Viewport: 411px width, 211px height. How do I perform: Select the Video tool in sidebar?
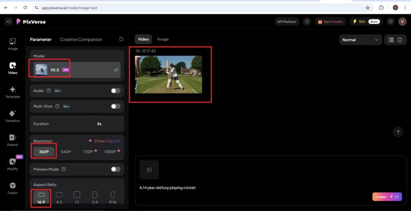pos(12,68)
